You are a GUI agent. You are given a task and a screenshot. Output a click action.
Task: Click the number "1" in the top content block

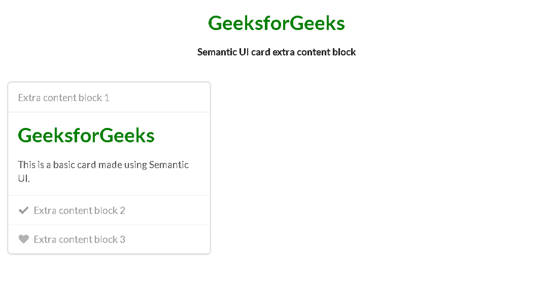[x=107, y=98]
